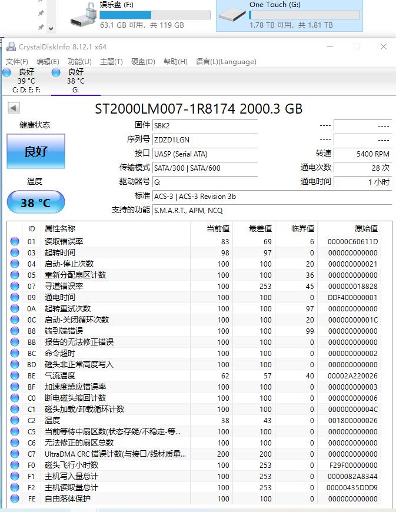Select the 加速度感应错误率 attribute name
The image size is (396, 512).
click(x=75, y=387)
